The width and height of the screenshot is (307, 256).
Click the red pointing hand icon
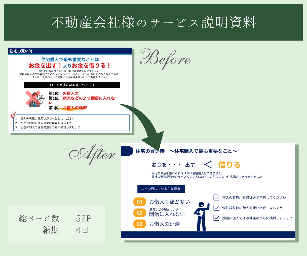click(x=13, y=114)
